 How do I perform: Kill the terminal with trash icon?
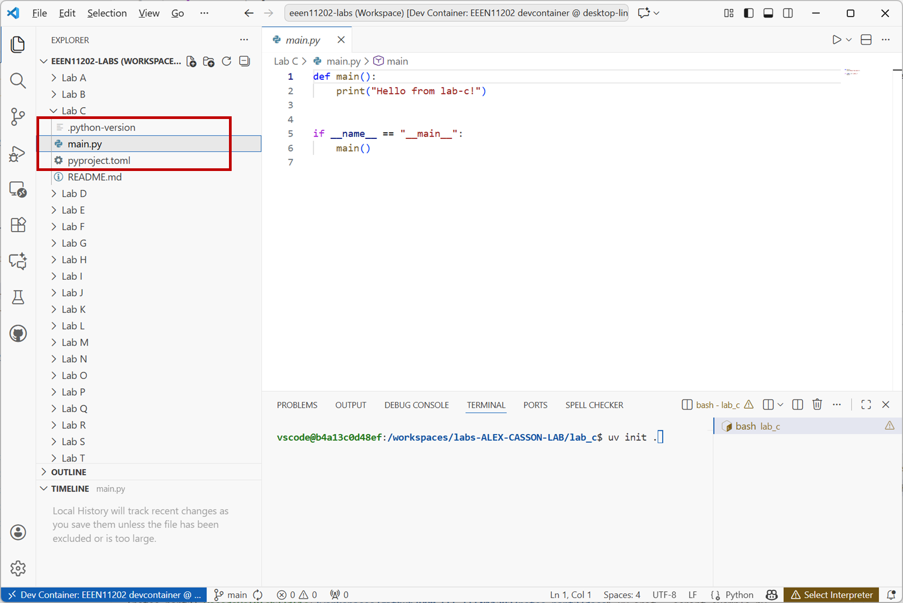point(817,405)
